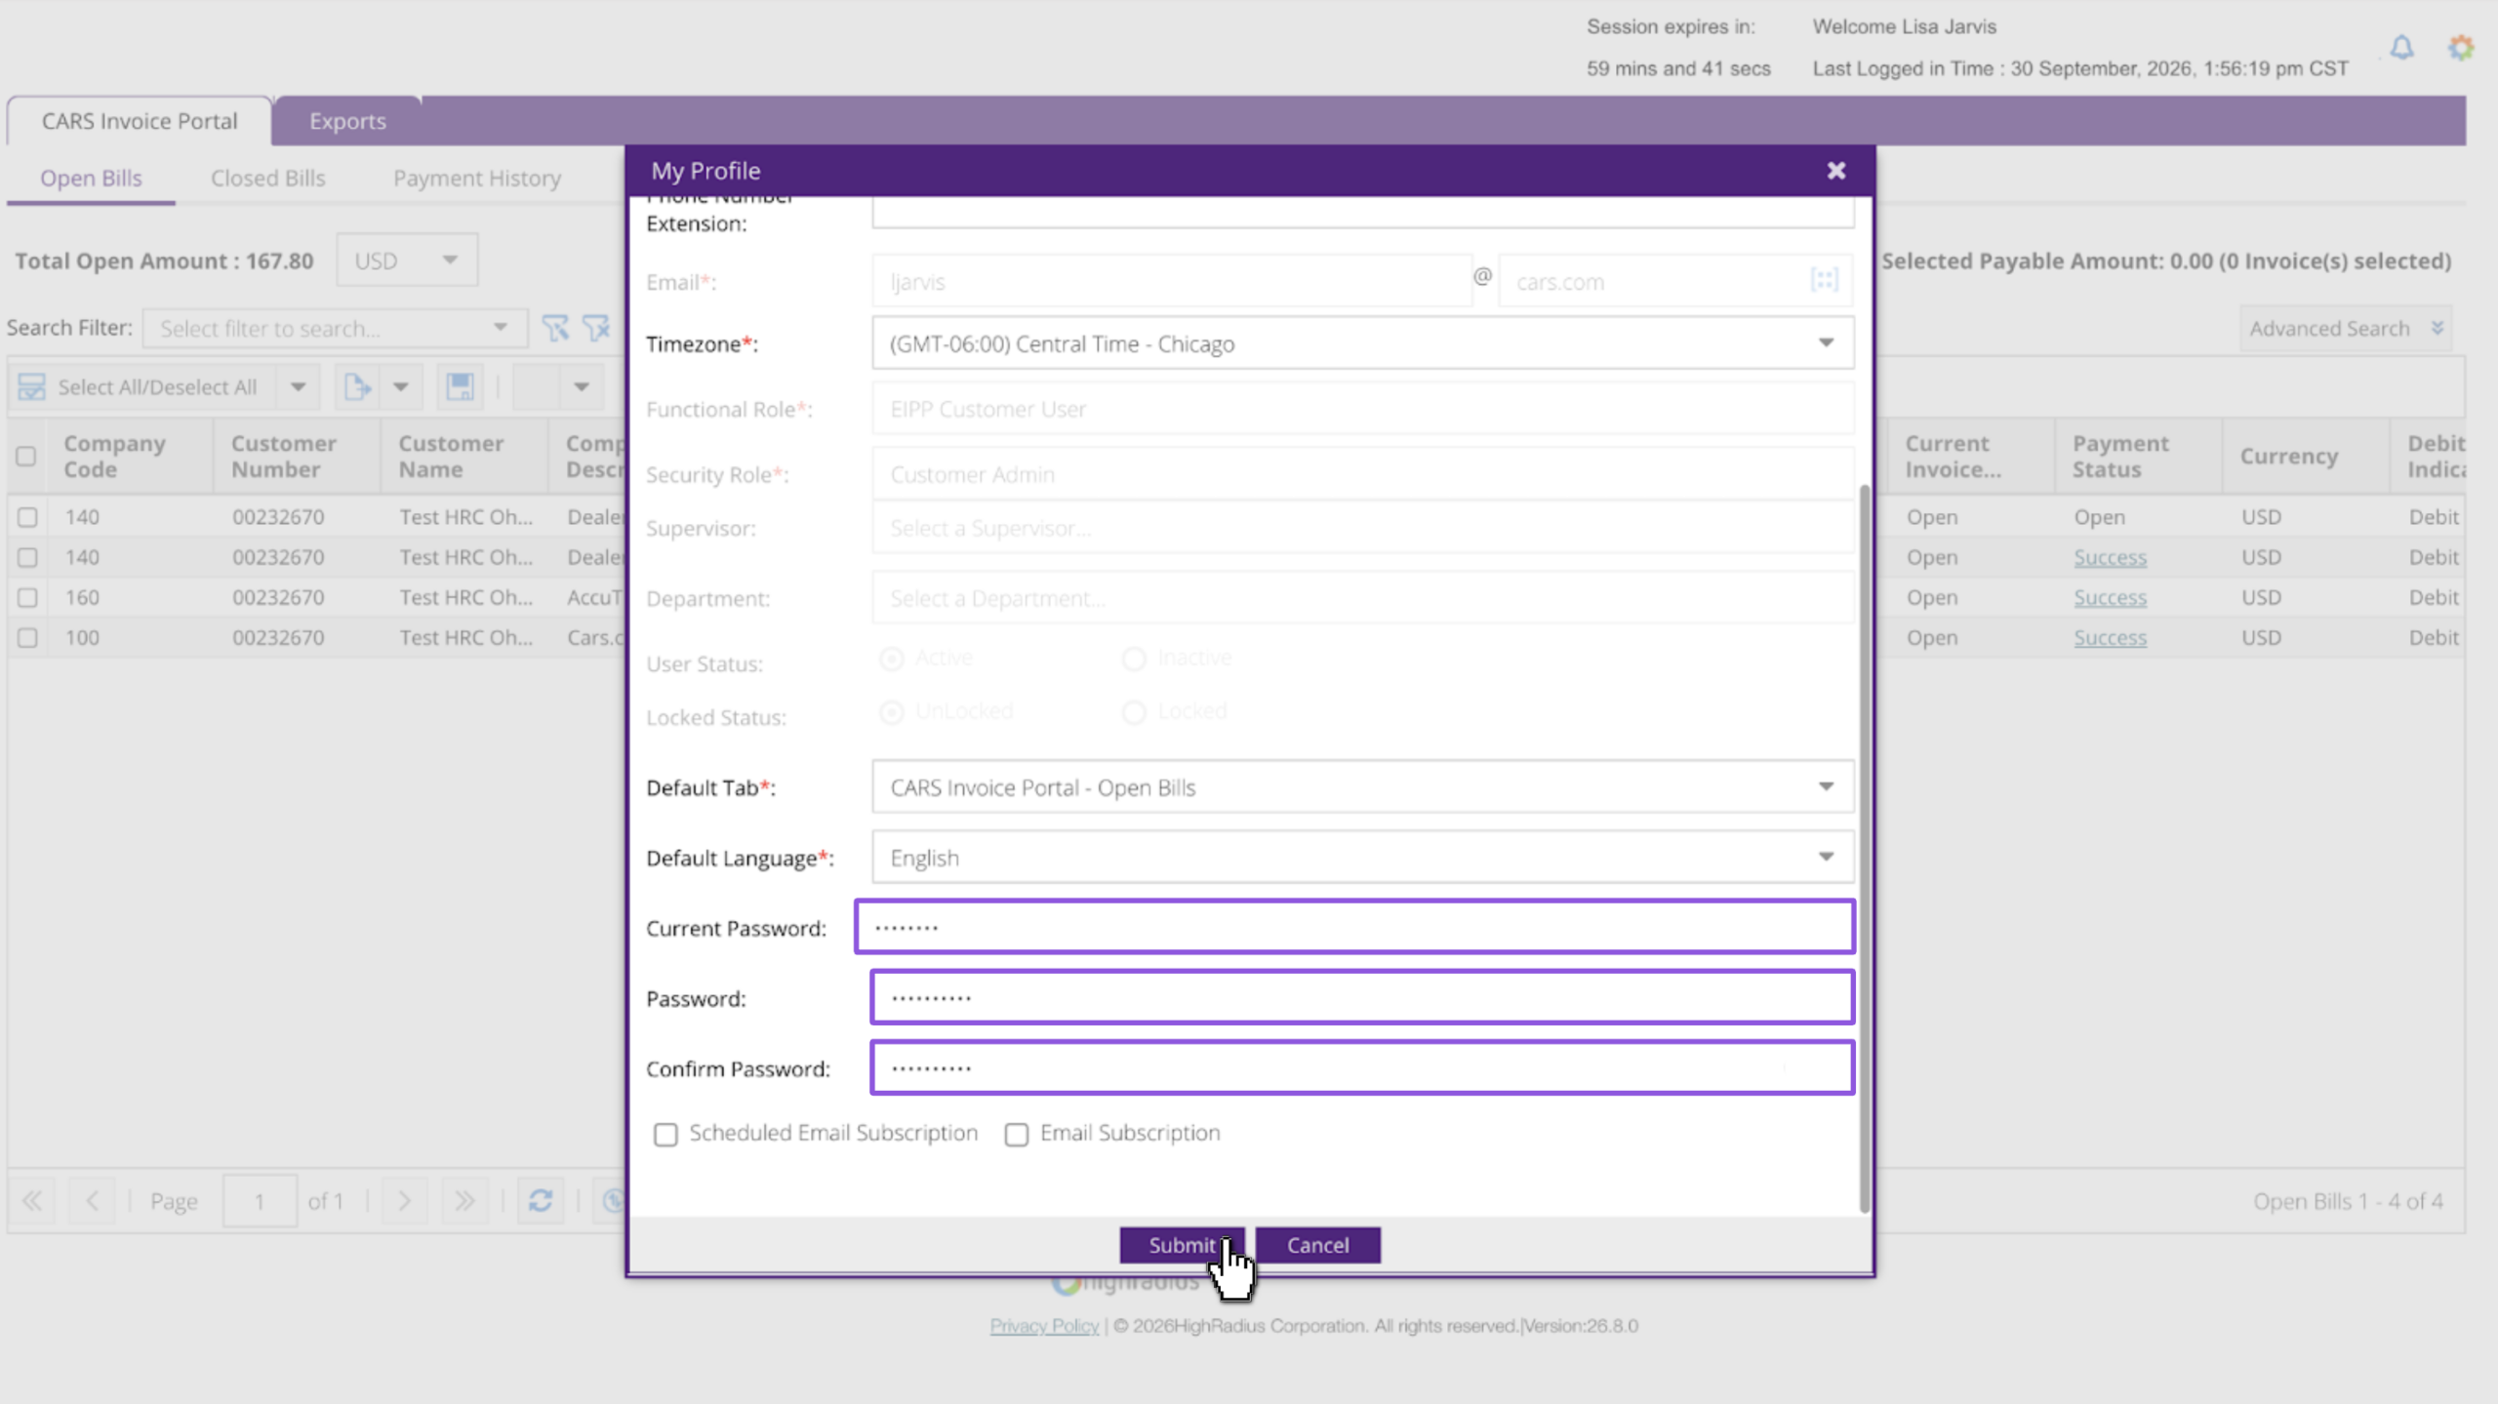Tick checkbox for Company Code 160 row
Image resolution: width=2498 pixels, height=1404 pixels.
pyautogui.click(x=27, y=597)
